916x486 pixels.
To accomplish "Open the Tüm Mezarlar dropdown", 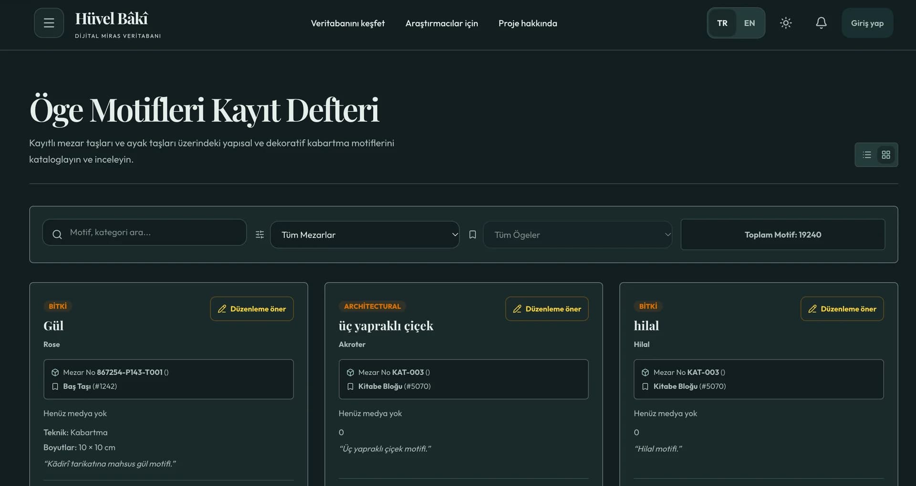I will [x=365, y=234].
